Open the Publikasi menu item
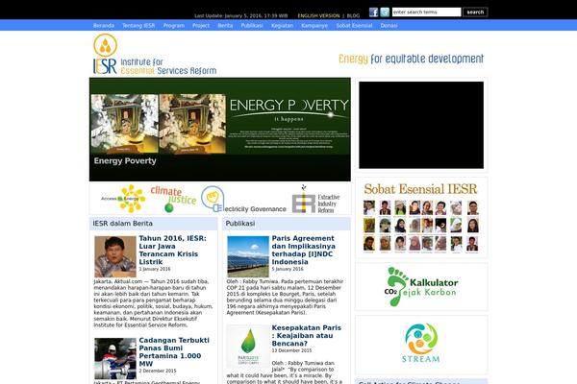The image size is (577, 384). [x=252, y=25]
